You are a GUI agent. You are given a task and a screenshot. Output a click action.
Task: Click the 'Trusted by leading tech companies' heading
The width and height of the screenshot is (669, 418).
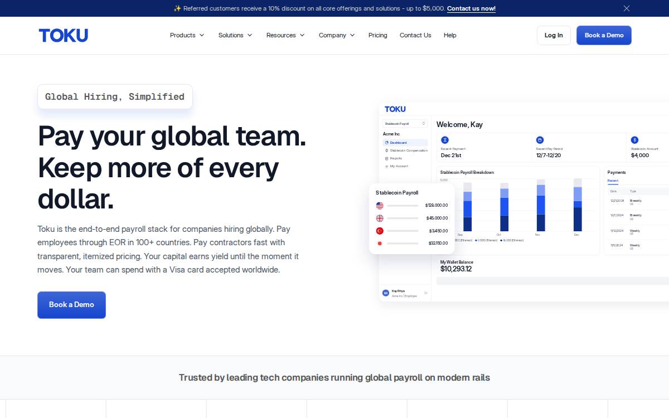pyautogui.click(x=334, y=378)
